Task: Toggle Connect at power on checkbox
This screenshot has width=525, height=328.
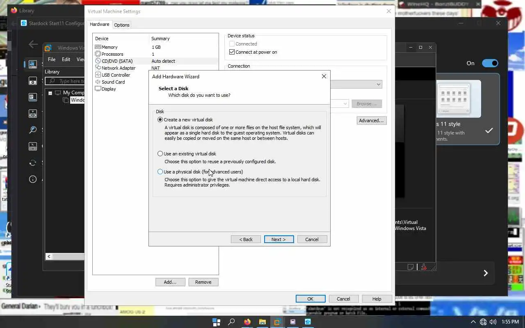Action: point(232,52)
